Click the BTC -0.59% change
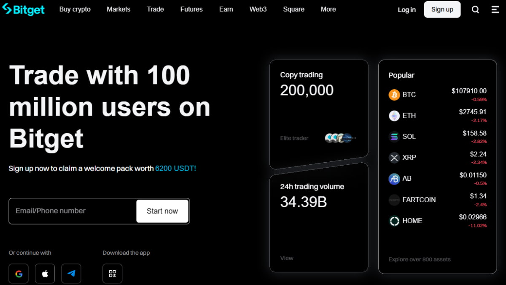The height and width of the screenshot is (285, 506). click(479, 100)
